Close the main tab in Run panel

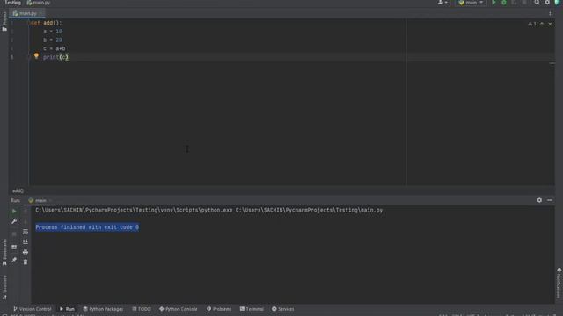50,200
